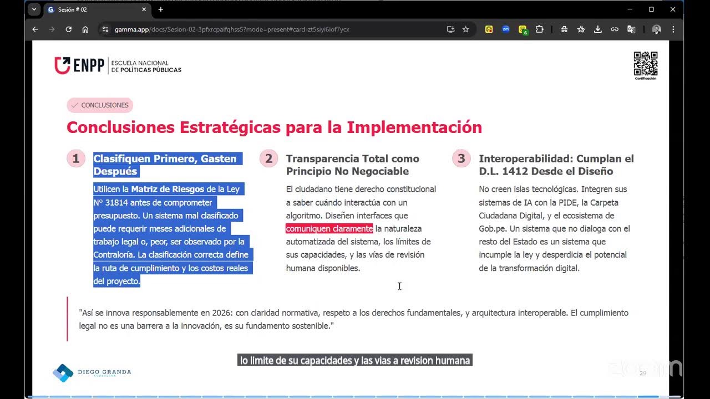Open the Google Translate toolbar icon
The width and height of the screenshot is (710, 399).
point(631,29)
